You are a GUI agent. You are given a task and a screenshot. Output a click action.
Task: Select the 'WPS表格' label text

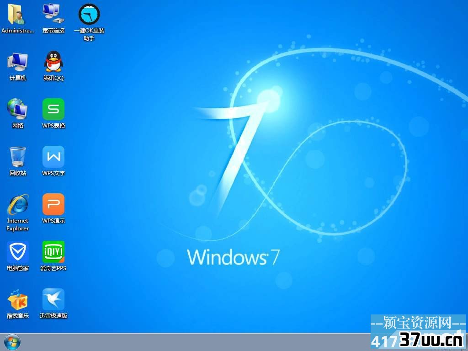click(53, 126)
